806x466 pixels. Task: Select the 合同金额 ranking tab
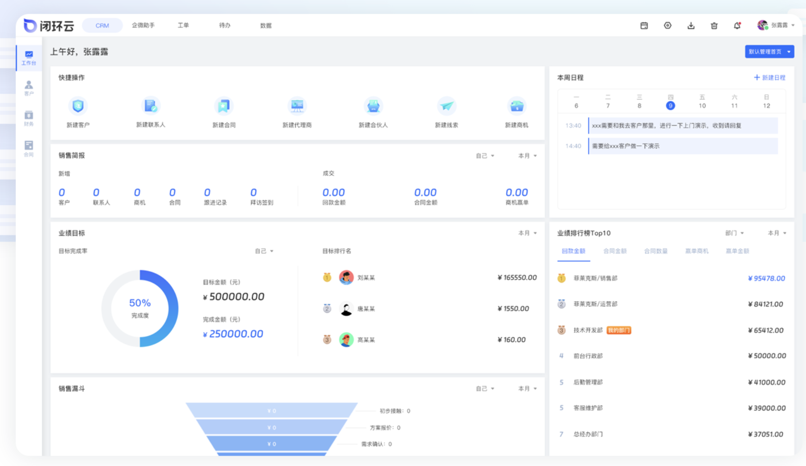coord(615,251)
